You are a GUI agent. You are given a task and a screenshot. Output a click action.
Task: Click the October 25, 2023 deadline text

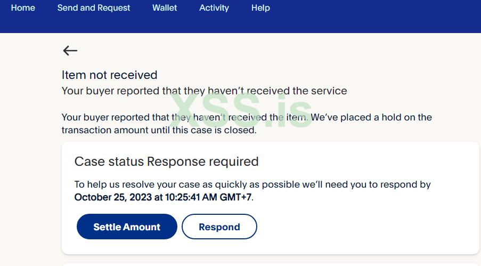[144, 198]
